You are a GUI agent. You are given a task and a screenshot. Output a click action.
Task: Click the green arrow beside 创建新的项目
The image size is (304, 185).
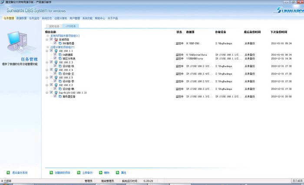coord(51,172)
